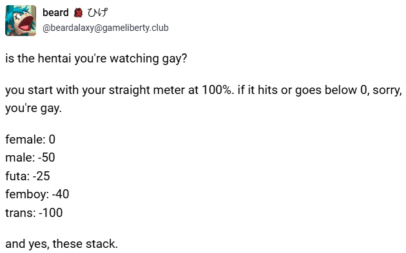This screenshot has width=406, height=253.
Task: Select the "male: -50" list line
Action: pyautogui.click(x=30, y=158)
